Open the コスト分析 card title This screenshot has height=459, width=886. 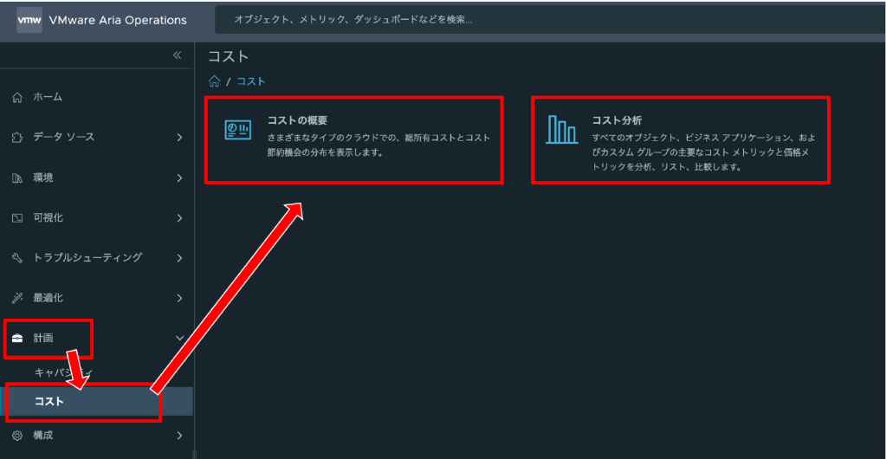617,120
